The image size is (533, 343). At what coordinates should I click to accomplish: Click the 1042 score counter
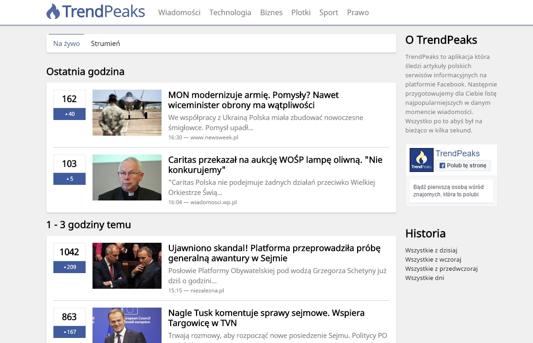click(70, 252)
